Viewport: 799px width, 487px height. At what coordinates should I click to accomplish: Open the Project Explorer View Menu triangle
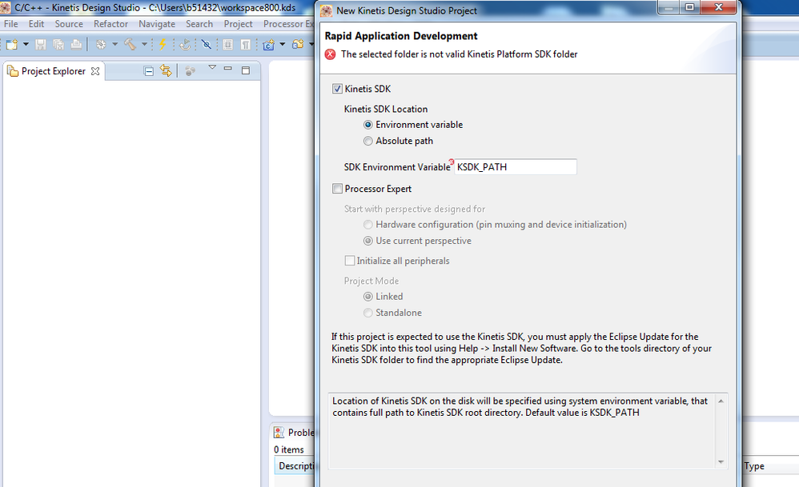tap(212, 68)
